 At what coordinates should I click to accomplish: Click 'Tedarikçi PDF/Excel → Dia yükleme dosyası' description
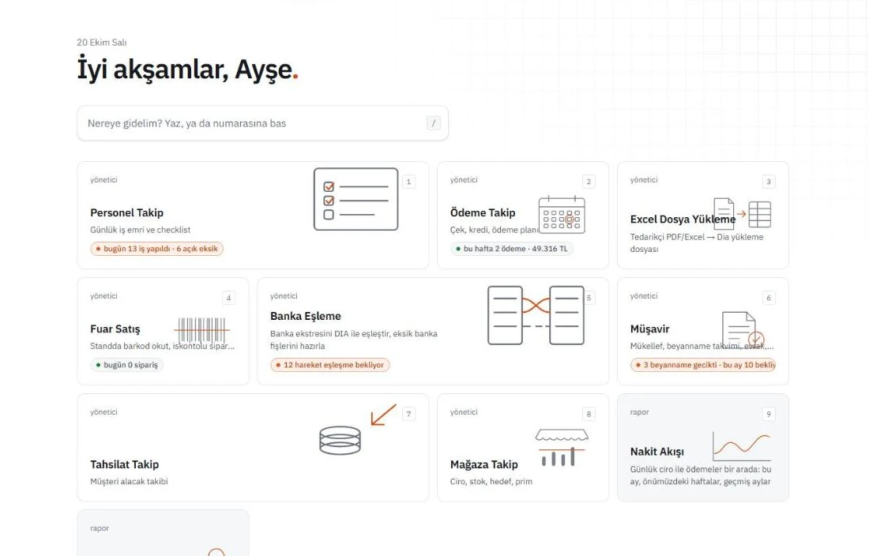click(x=697, y=243)
